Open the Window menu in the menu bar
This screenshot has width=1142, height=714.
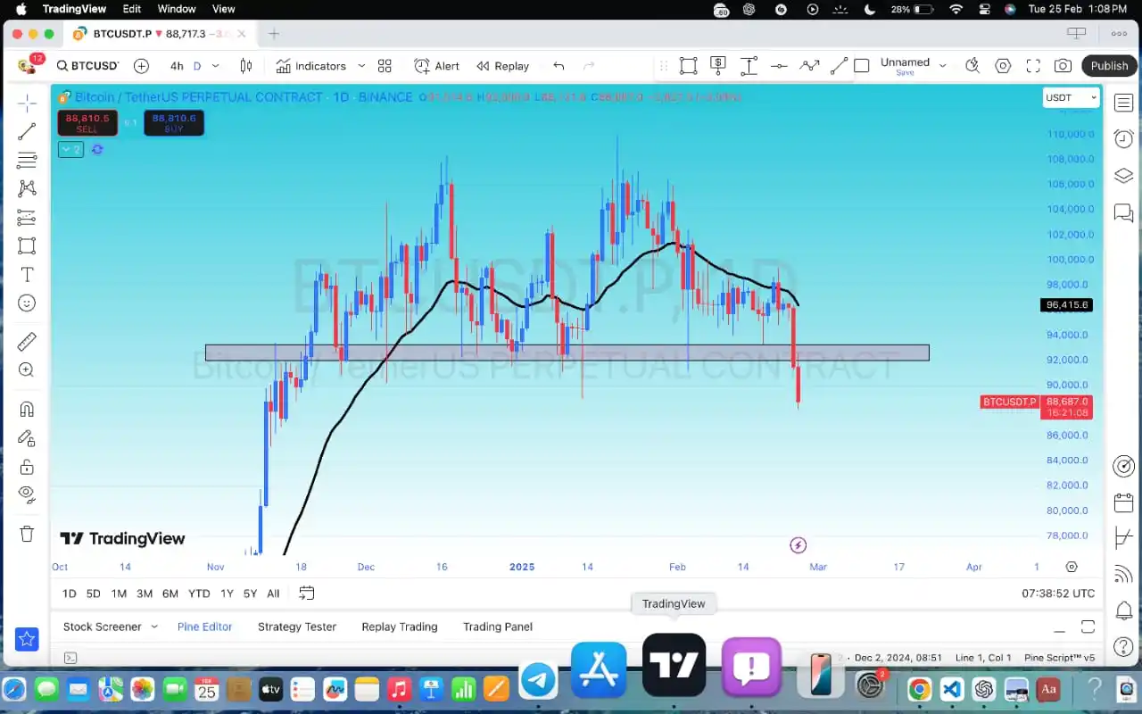click(177, 9)
